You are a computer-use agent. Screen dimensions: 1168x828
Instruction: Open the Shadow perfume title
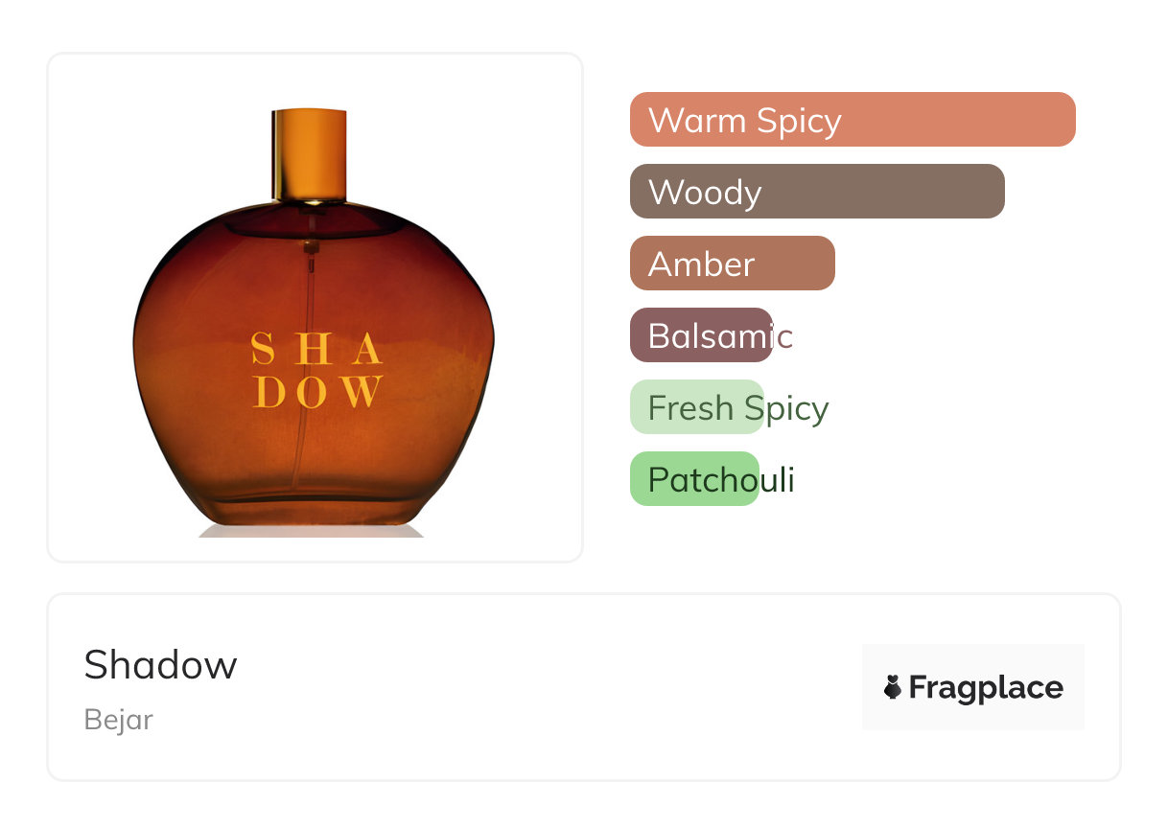point(160,664)
